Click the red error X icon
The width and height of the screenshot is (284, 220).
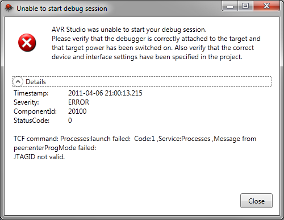[27, 43]
